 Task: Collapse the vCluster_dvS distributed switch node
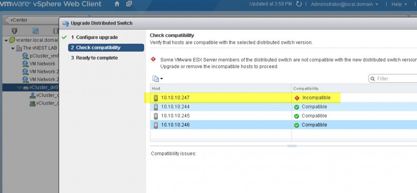[19, 88]
